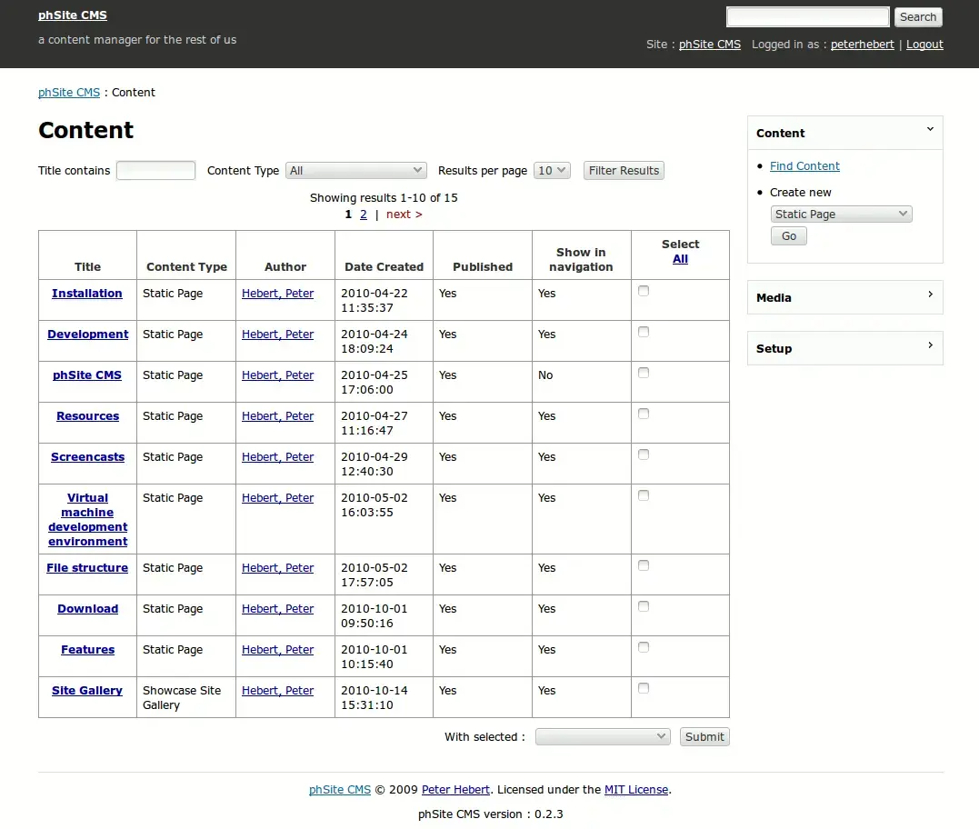The image size is (979, 829).
Task: Open the Results per page dropdown
Action: click(552, 170)
